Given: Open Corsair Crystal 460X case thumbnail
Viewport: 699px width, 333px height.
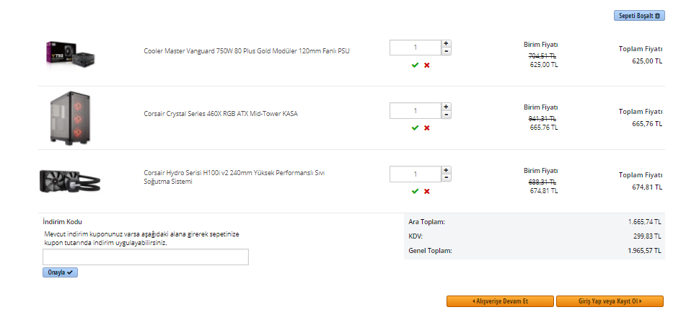Looking at the screenshot, I should pyautogui.click(x=70, y=117).
